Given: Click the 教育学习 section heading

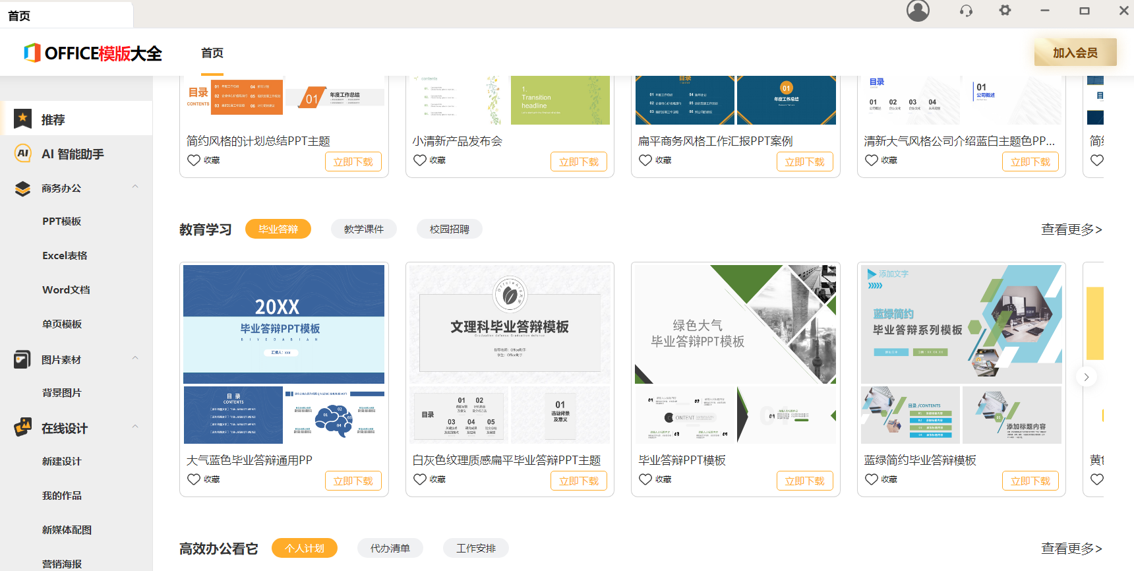Looking at the screenshot, I should pyautogui.click(x=206, y=229).
